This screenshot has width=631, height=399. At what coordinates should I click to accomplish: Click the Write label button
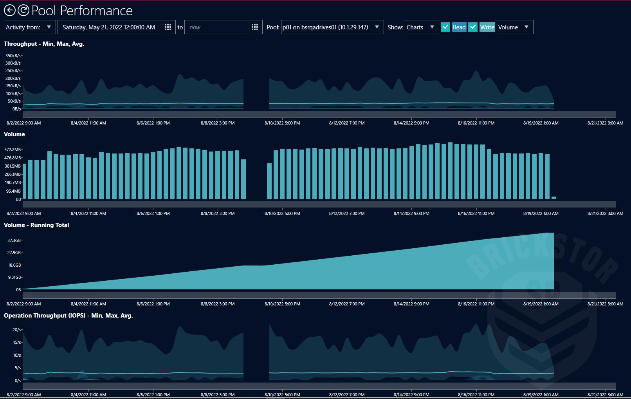(487, 27)
